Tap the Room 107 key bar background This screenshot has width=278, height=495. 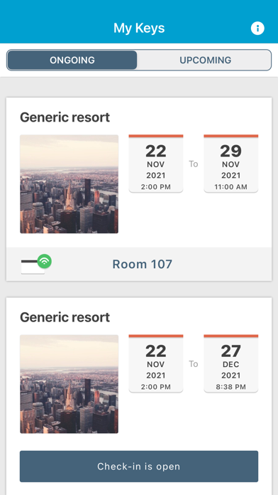pyautogui.click(x=139, y=265)
